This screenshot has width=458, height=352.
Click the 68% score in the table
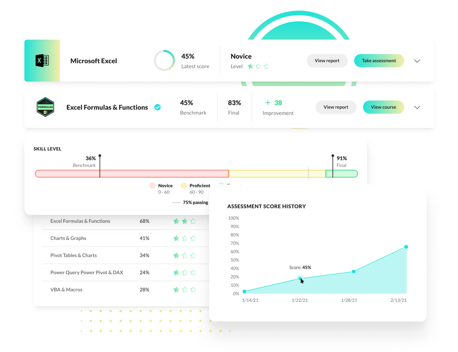pos(144,221)
